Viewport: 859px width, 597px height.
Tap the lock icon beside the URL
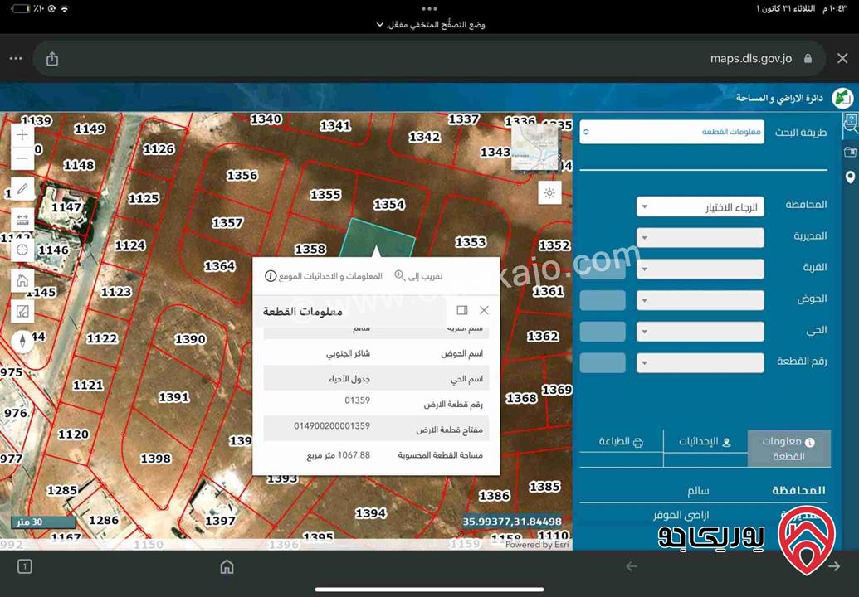(808, 59)
